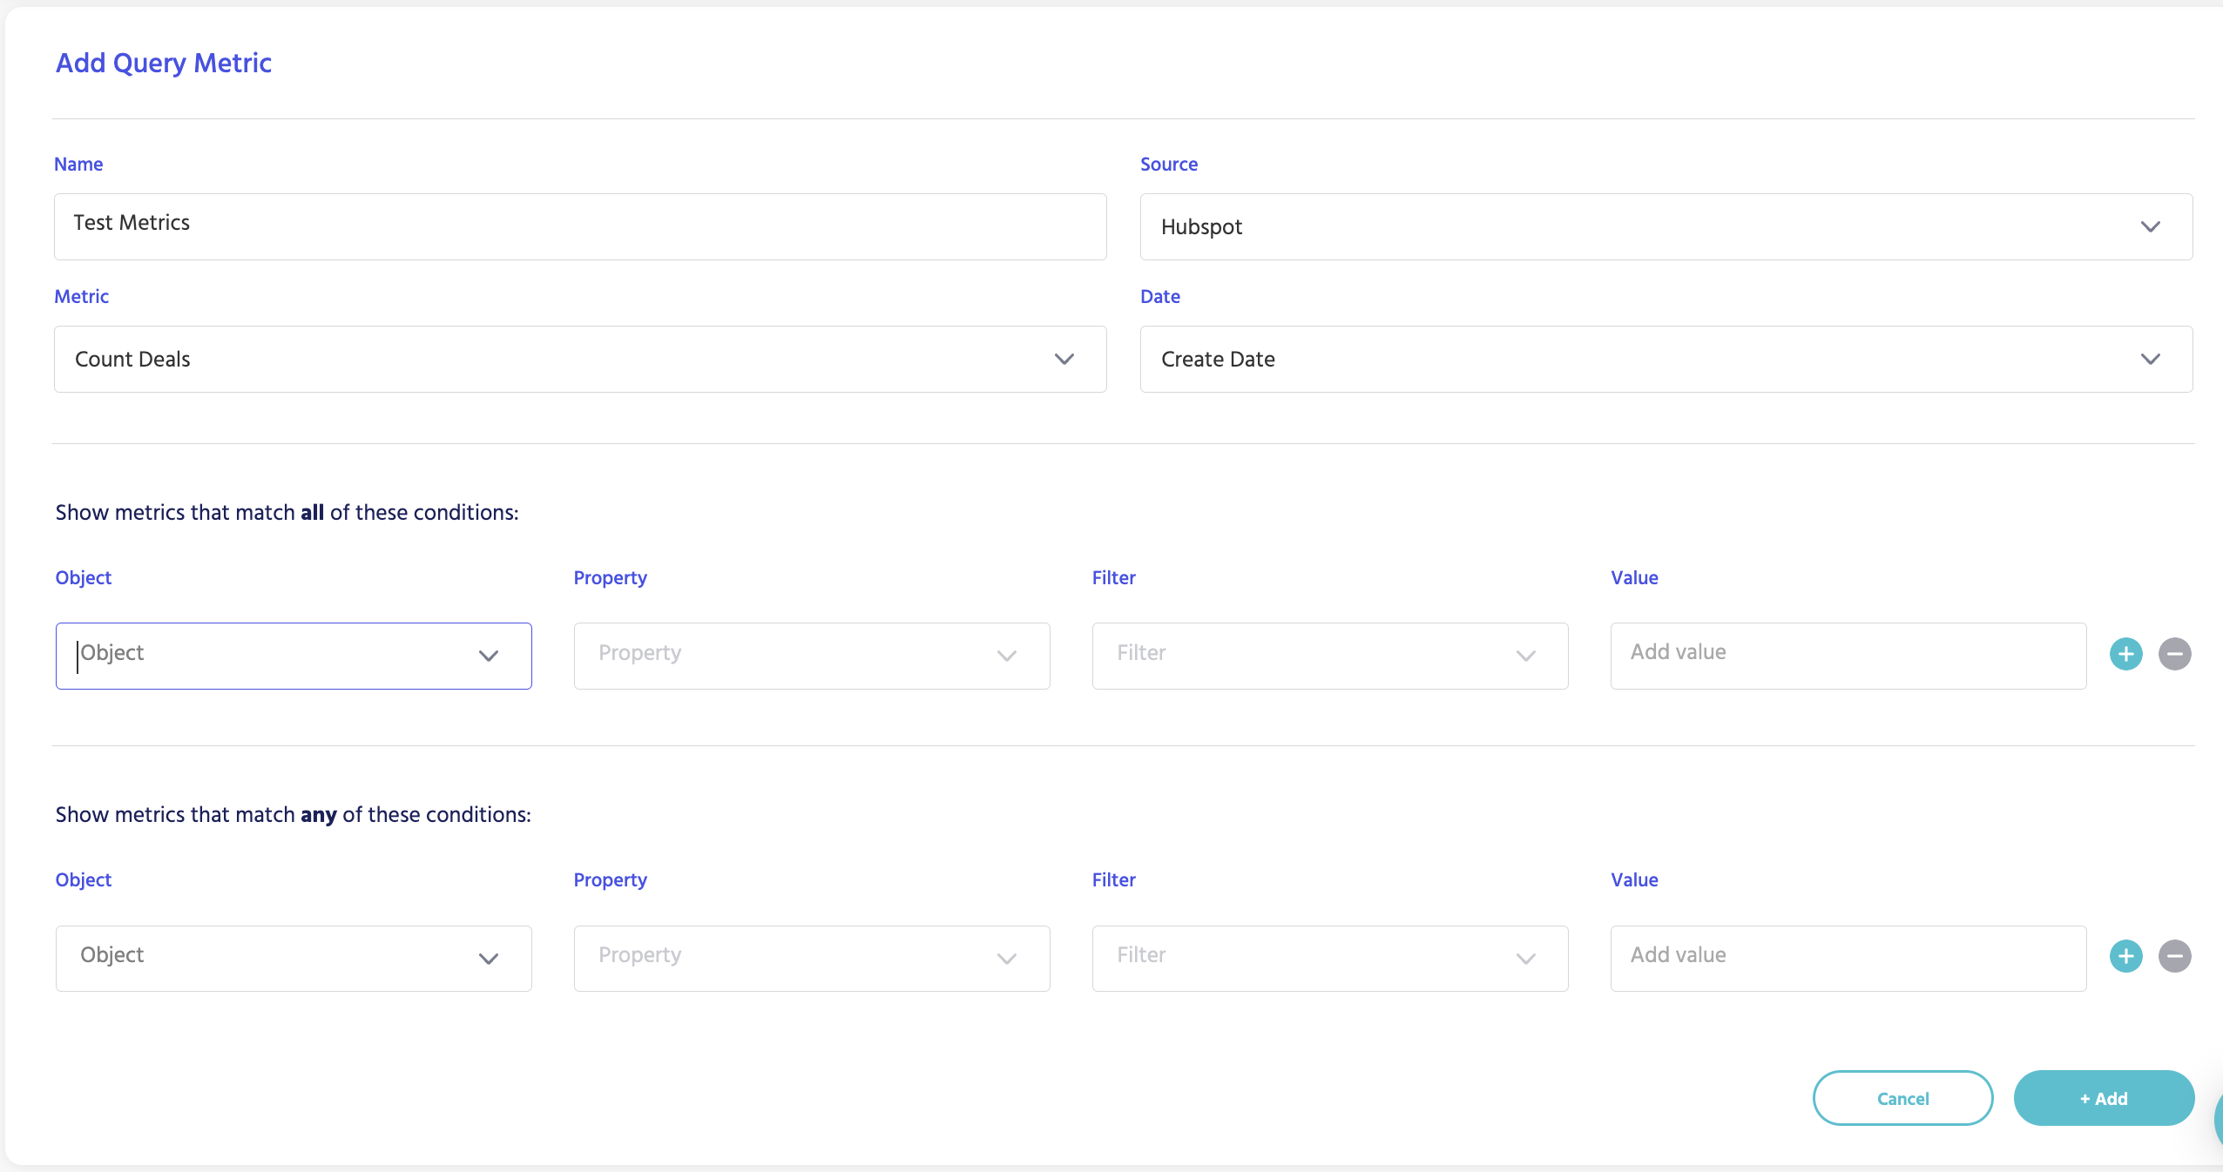Click chevron arrow in Create Date field

coord(2150,360)
